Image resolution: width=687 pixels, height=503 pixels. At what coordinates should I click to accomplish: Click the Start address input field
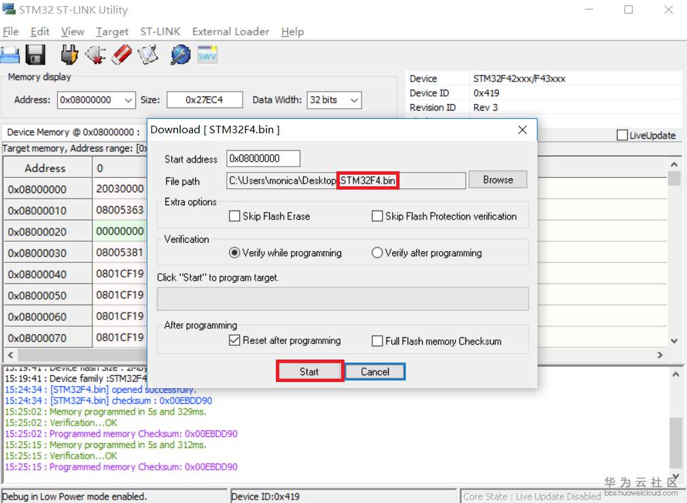263,158
